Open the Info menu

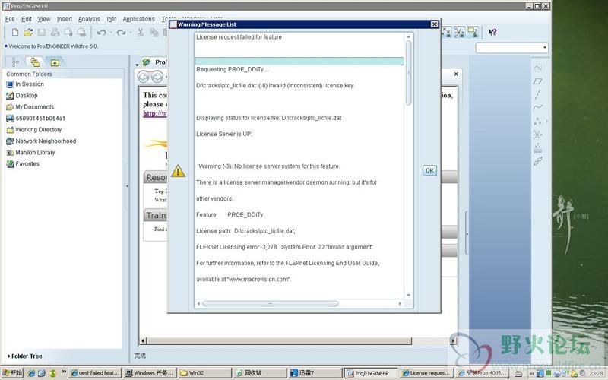tap(111, 19)
